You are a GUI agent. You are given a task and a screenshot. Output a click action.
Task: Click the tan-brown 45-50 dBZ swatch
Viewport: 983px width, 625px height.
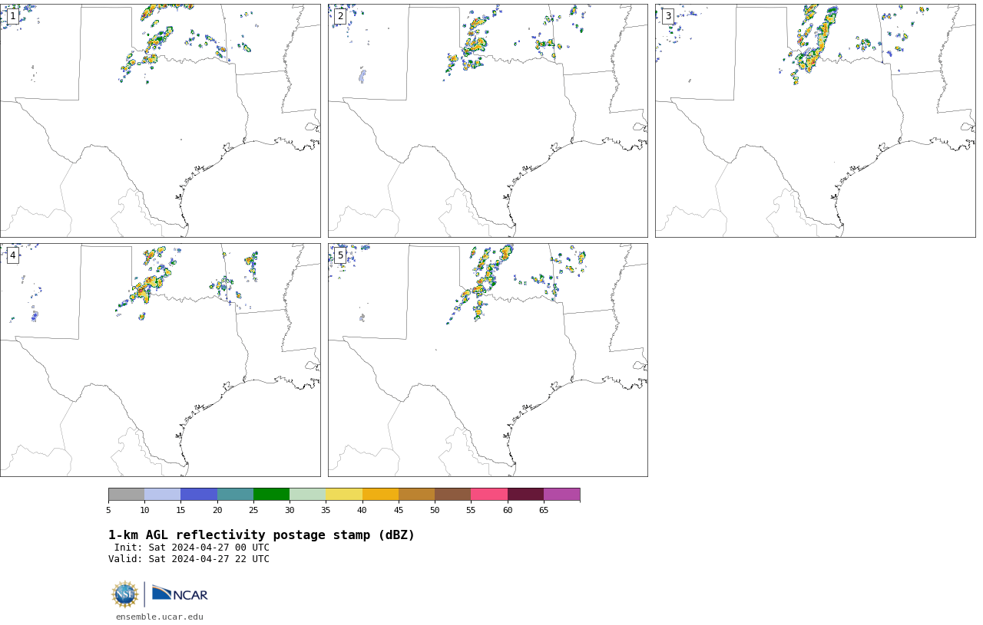pos(416,495)
